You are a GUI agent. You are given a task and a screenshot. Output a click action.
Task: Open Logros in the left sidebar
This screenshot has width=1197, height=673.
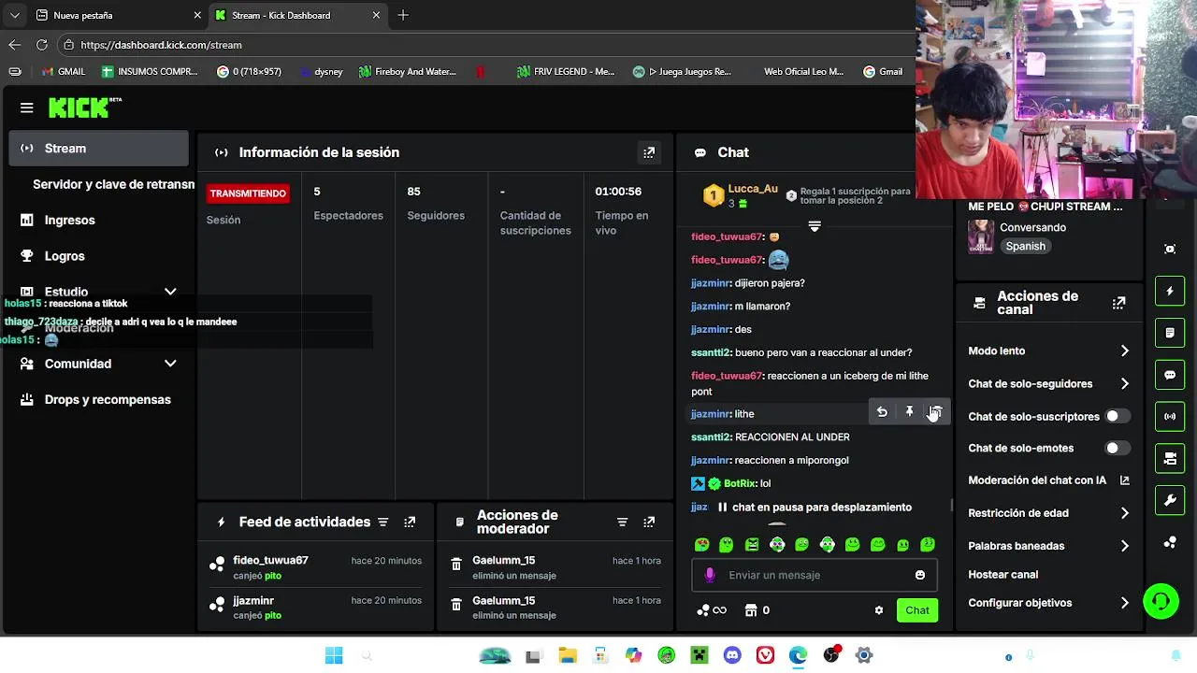point(98,256)
